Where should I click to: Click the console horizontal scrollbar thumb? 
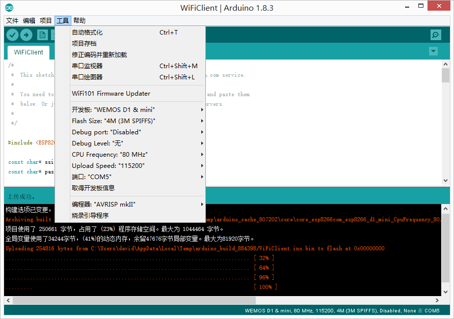point(134,300)
